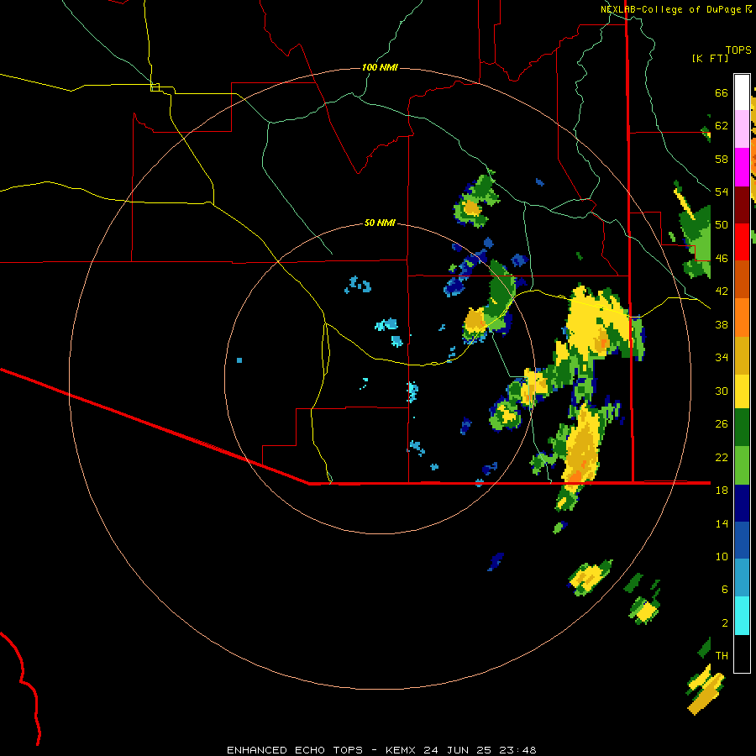This screenshot has width=756, height=756.
Task: Click the 42 legend value
Action: point(722,291)
